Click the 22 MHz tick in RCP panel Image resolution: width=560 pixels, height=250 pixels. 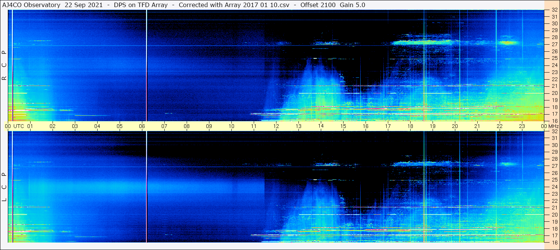tap(554, 79)
